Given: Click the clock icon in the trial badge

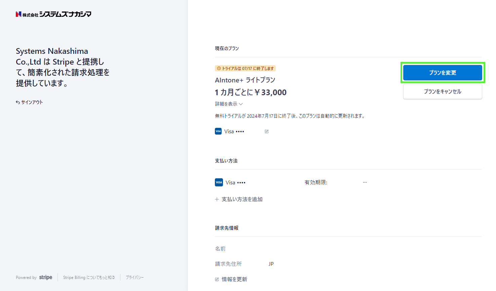Looking at the screenshot, I should coord(219,69).
